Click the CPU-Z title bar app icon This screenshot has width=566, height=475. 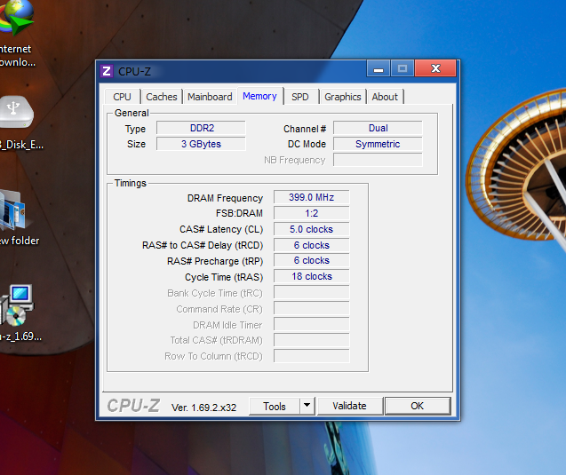pyautogui.click(x=107, y=71)
